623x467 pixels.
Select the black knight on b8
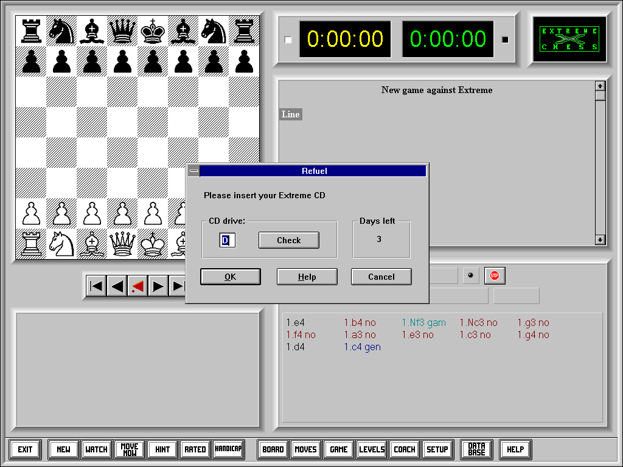pos(61,31)
